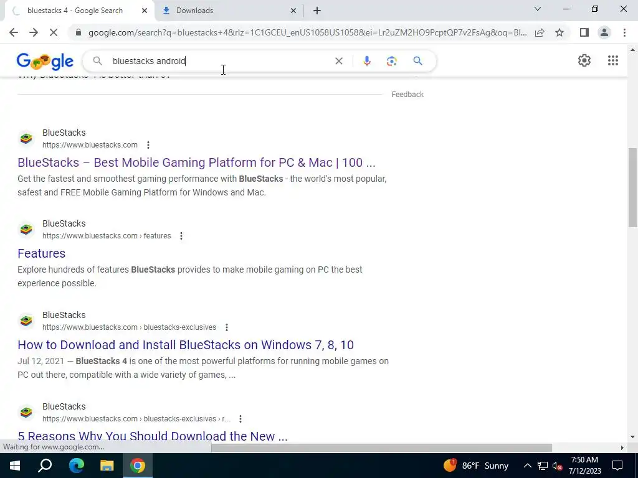Click https://www.bluestacks.com URL text
Image resolution: width=638 pixels, height=478 pixels.
coord(90,144)
